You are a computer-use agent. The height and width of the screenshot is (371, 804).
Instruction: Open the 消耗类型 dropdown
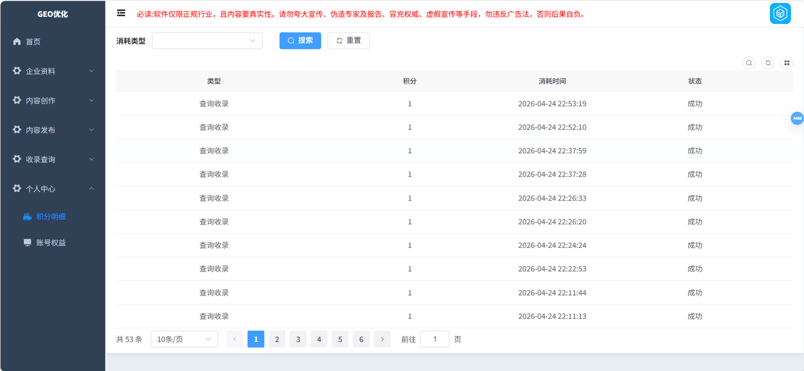click(207, 41)
